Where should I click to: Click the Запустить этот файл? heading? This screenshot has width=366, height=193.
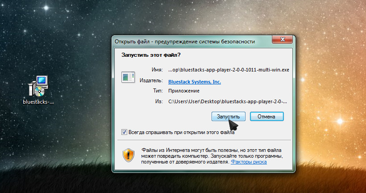click(151, 55)
